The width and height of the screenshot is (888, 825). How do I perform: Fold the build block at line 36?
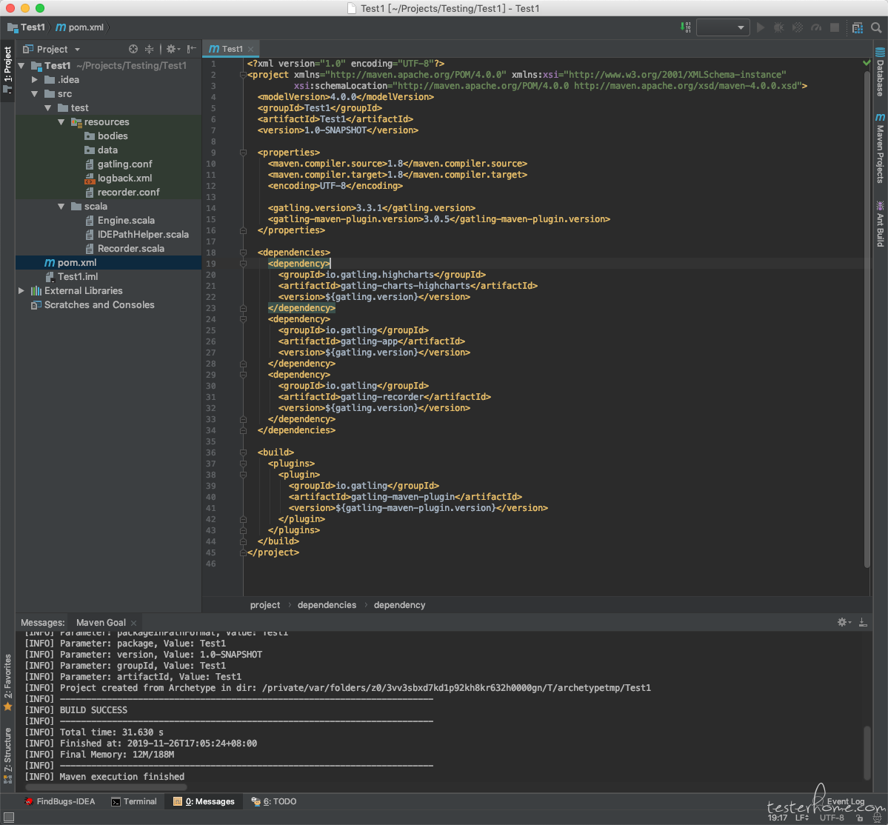243,452
